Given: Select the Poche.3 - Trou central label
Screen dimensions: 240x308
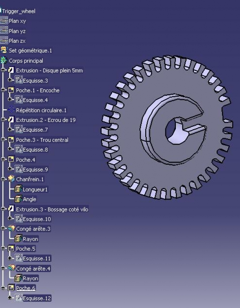Looking at the screenshot, I should pyautogui.click(x=42, y=140).
